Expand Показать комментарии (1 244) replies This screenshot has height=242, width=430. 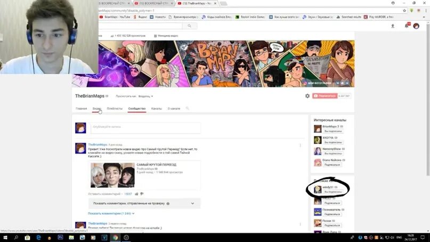tap(111, 213)
